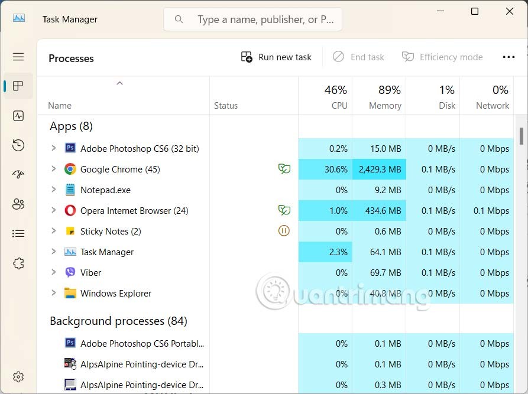
Task: Open the hamburger navigation menu
Action: pyautogui.click(x=18, y=57)
